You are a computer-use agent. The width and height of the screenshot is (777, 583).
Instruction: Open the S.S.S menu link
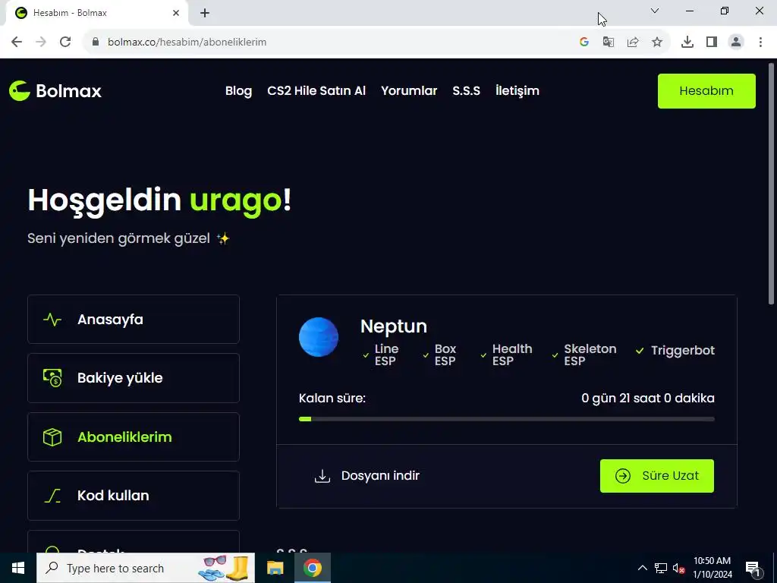467,91
